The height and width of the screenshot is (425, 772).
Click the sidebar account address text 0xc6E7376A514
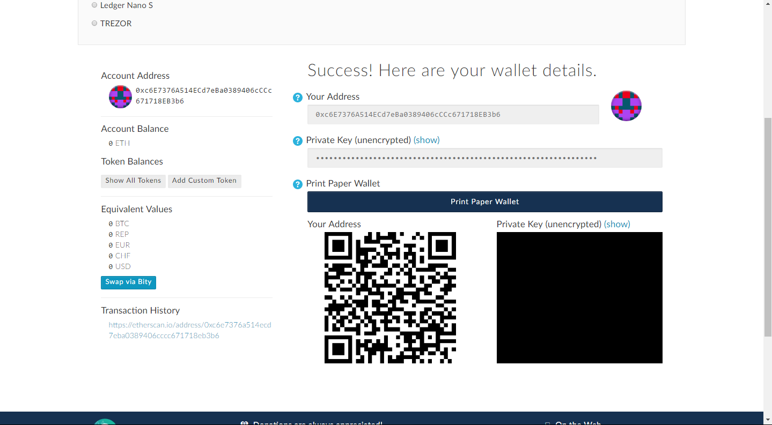tap(204, 95)
